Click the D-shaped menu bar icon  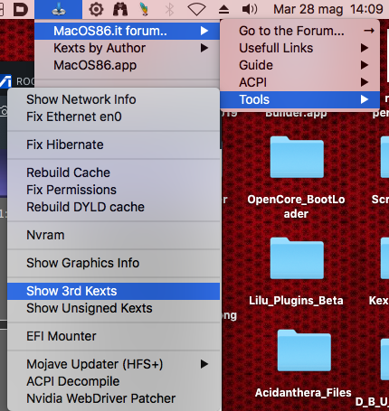coord(21,9)
